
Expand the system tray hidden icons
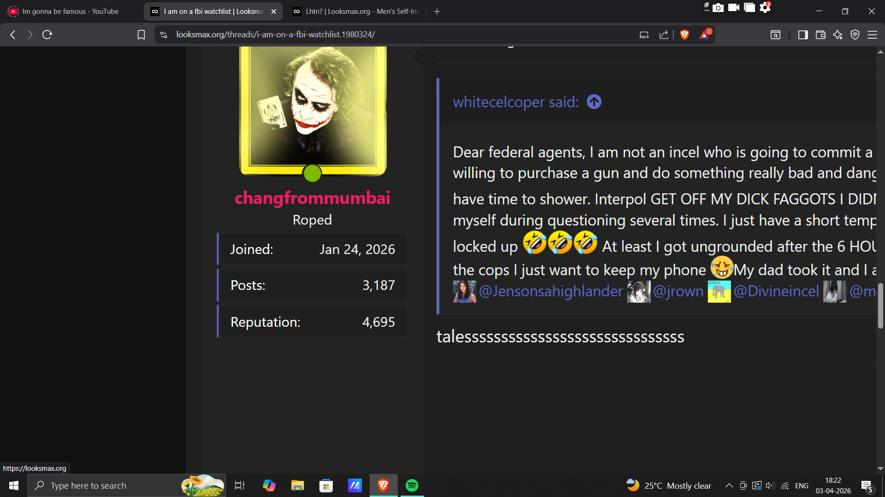coord(729,485)
